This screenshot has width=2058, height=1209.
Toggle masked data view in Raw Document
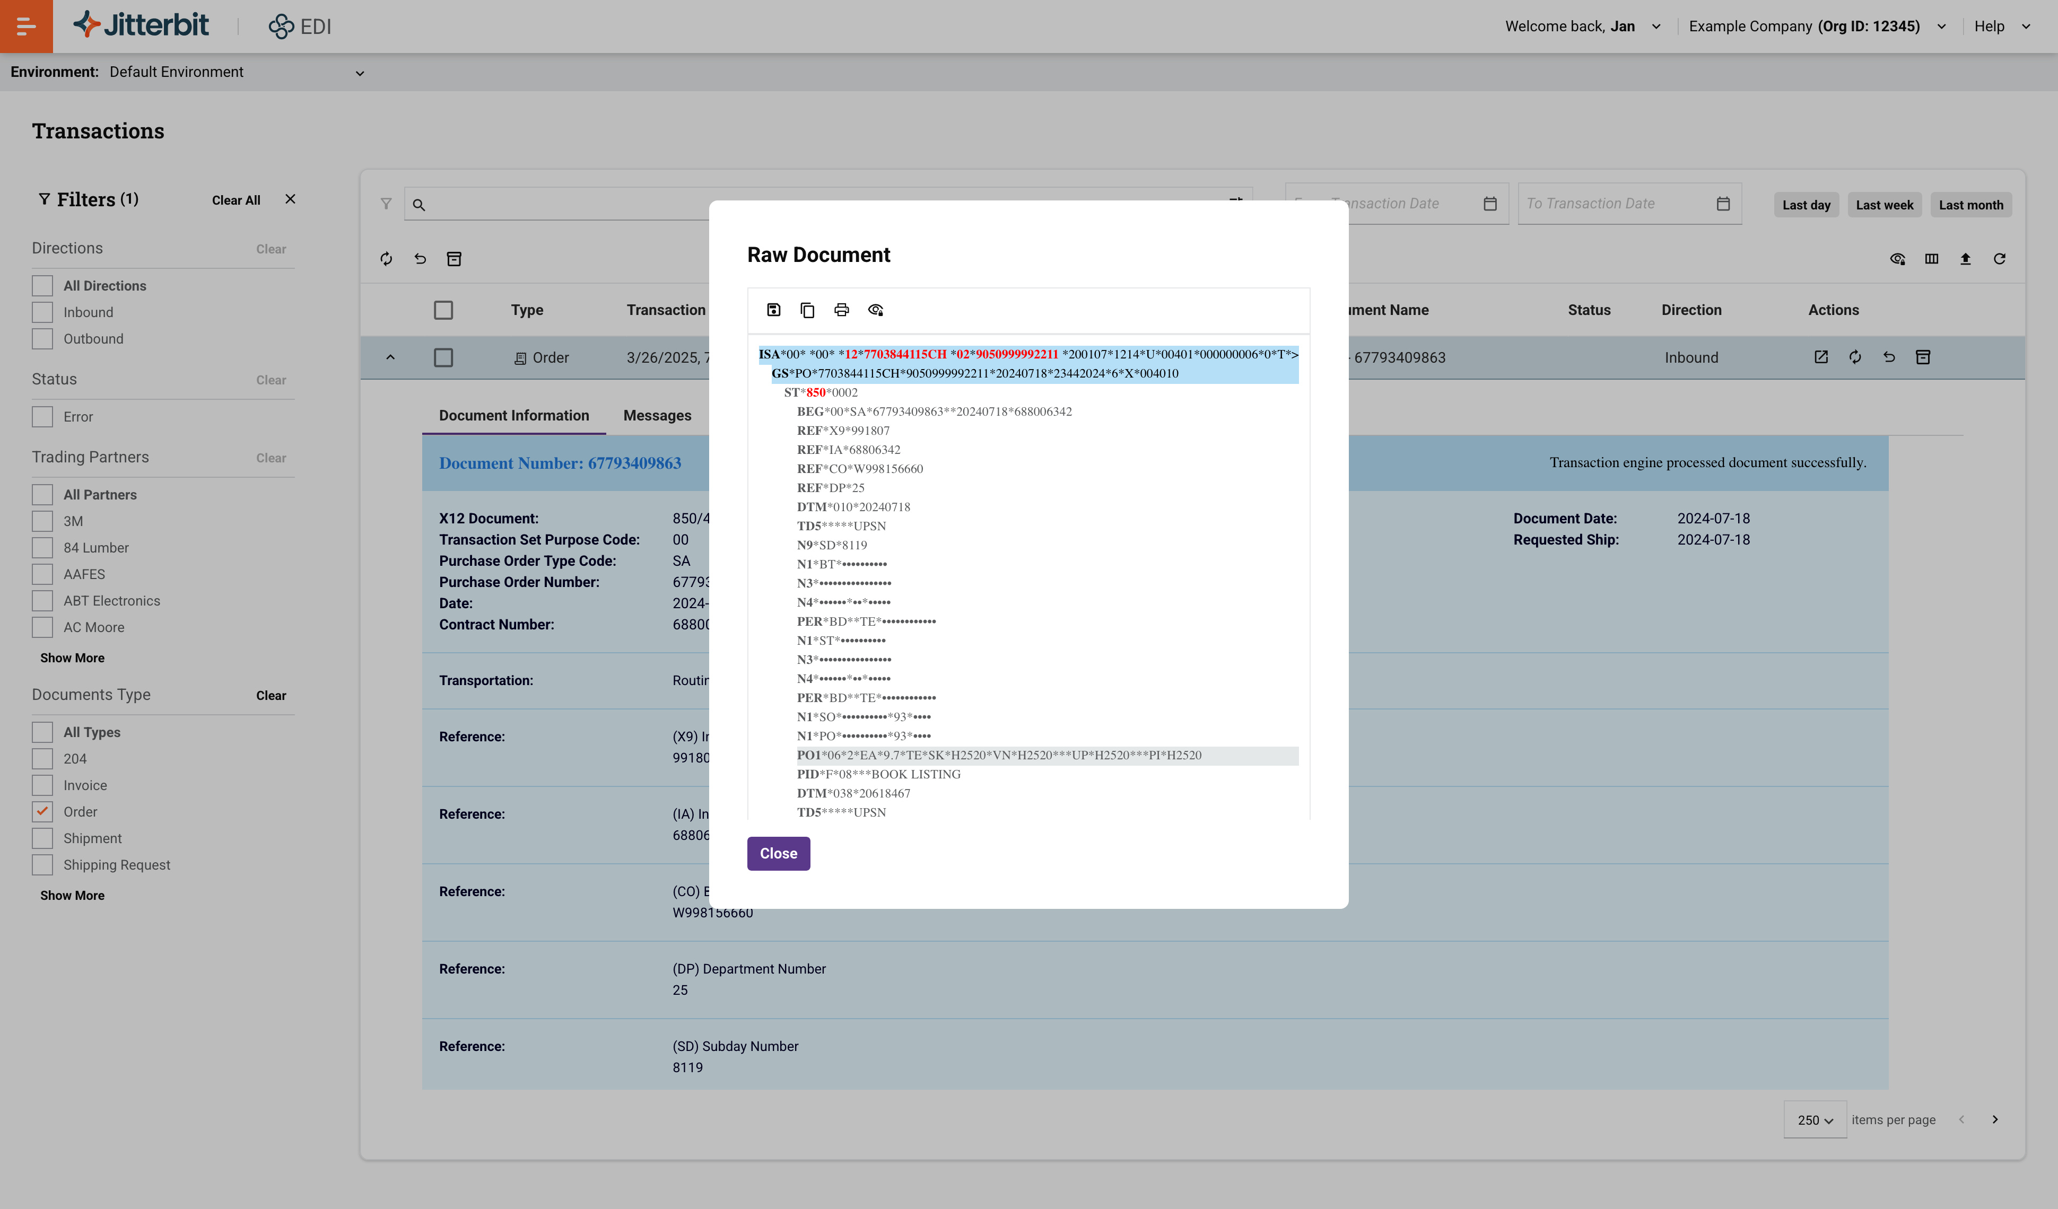point(876,309)
